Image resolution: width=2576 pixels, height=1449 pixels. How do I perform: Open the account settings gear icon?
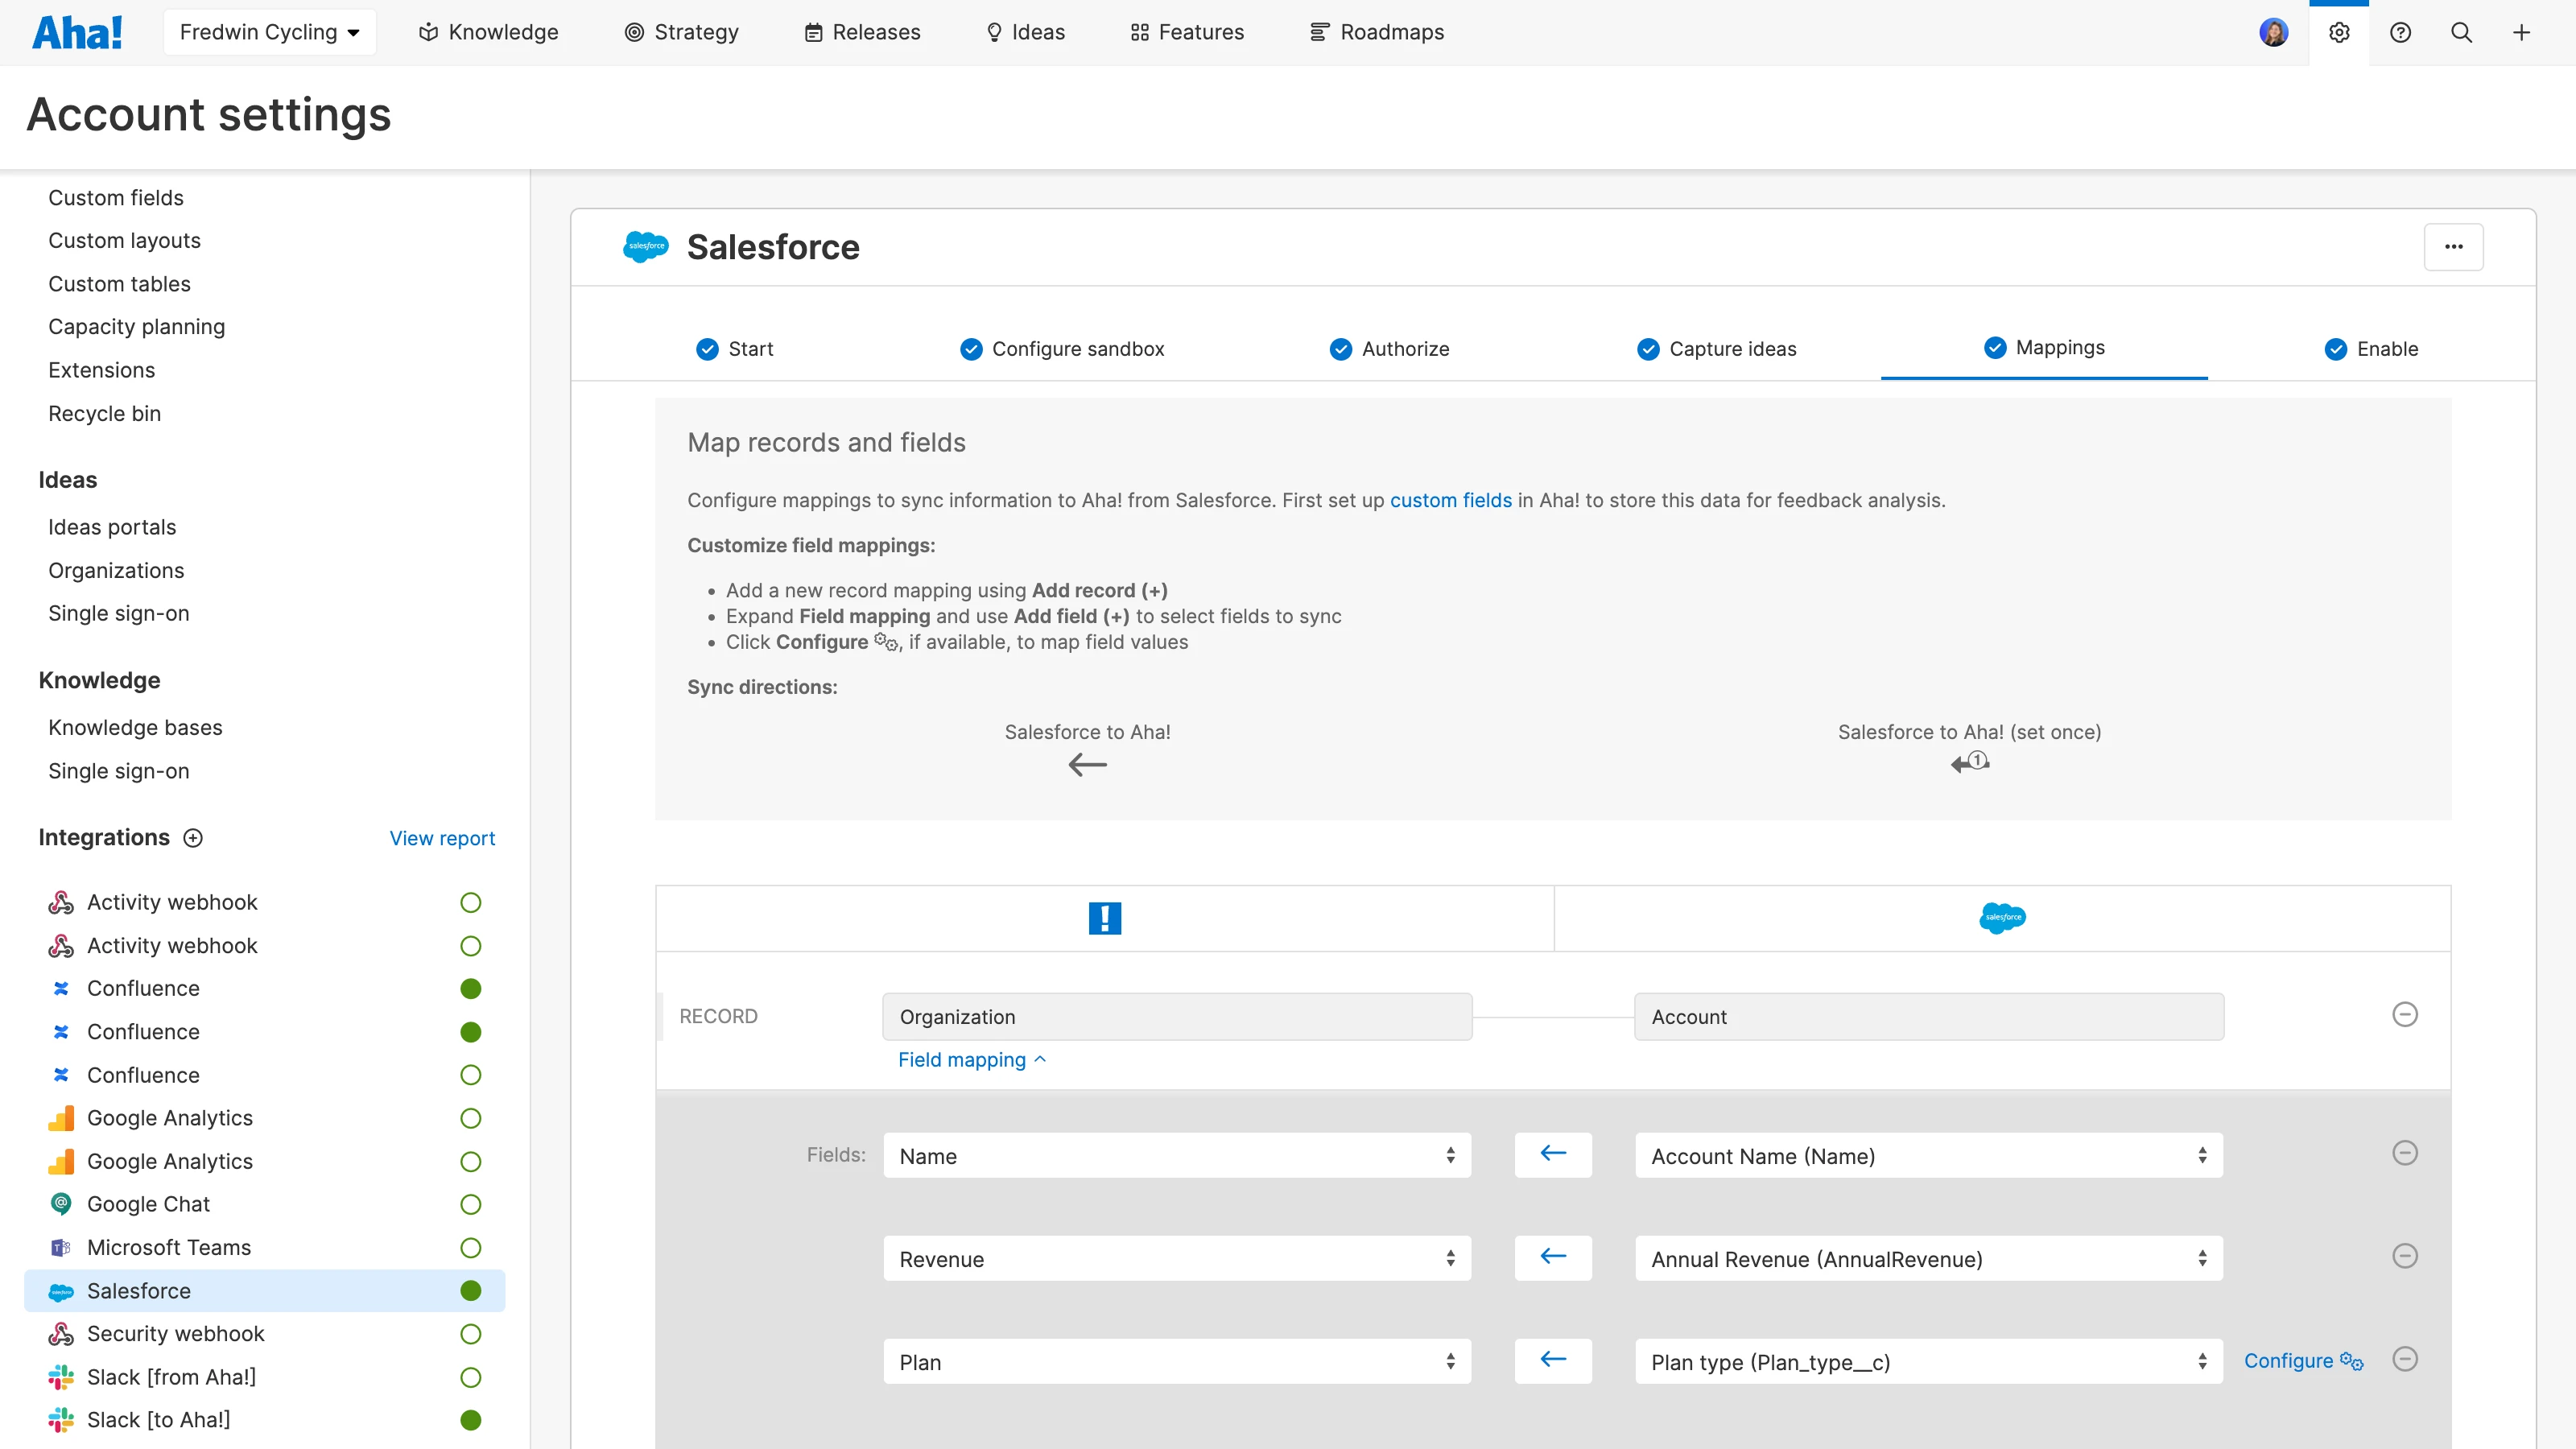coord(2339,32)
